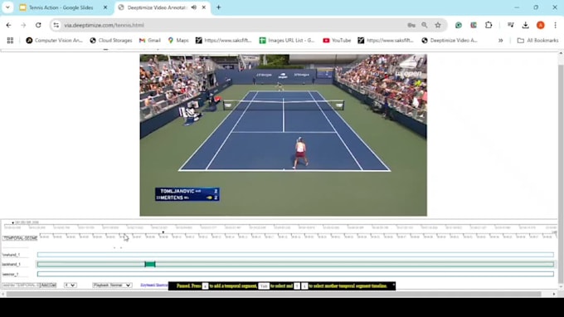Open the colorful square extension icon
This screenshot has width=564, height=317.
coord(474,25)
